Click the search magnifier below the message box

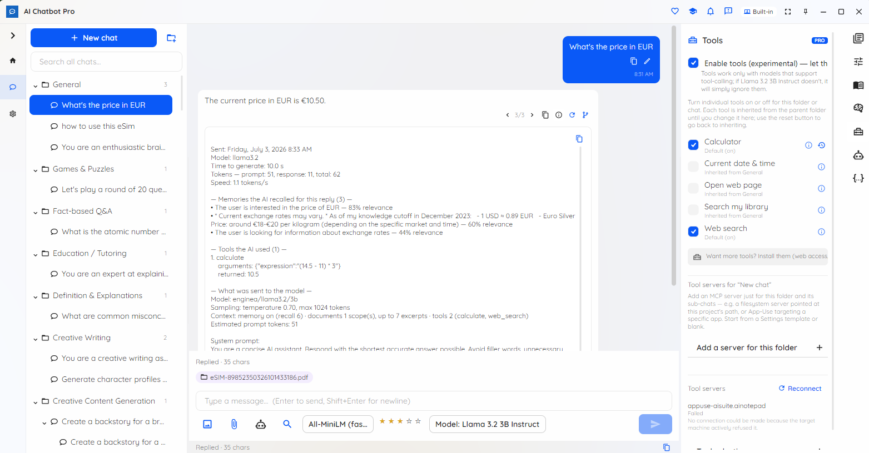coord(287,424)
